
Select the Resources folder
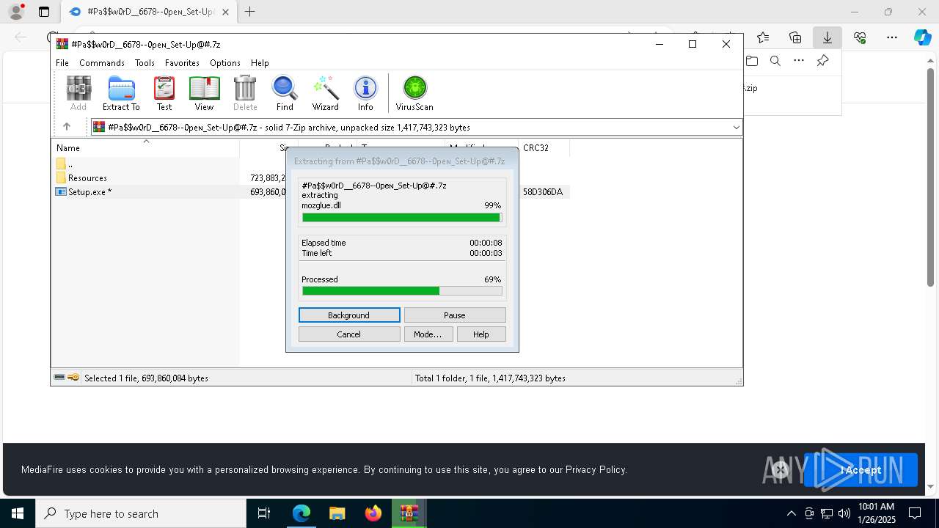click(x=87, y=177)
